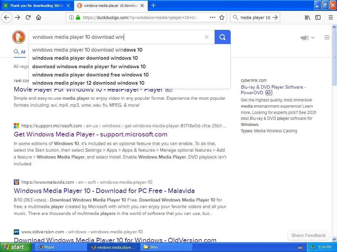
Task: Open the DuckDuckGo side menu
Action: point(327,37)
